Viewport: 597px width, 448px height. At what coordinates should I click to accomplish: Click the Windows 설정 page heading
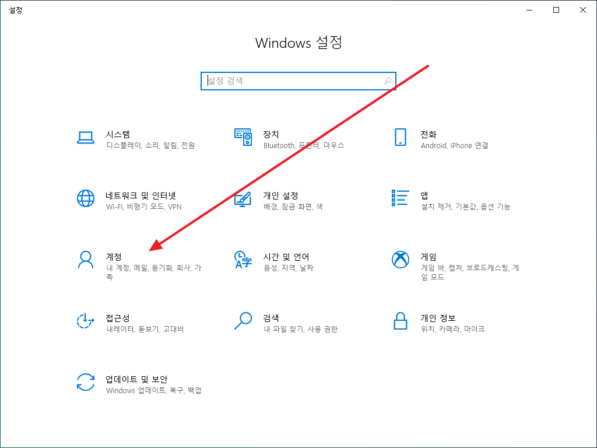(x=298, y=43)
